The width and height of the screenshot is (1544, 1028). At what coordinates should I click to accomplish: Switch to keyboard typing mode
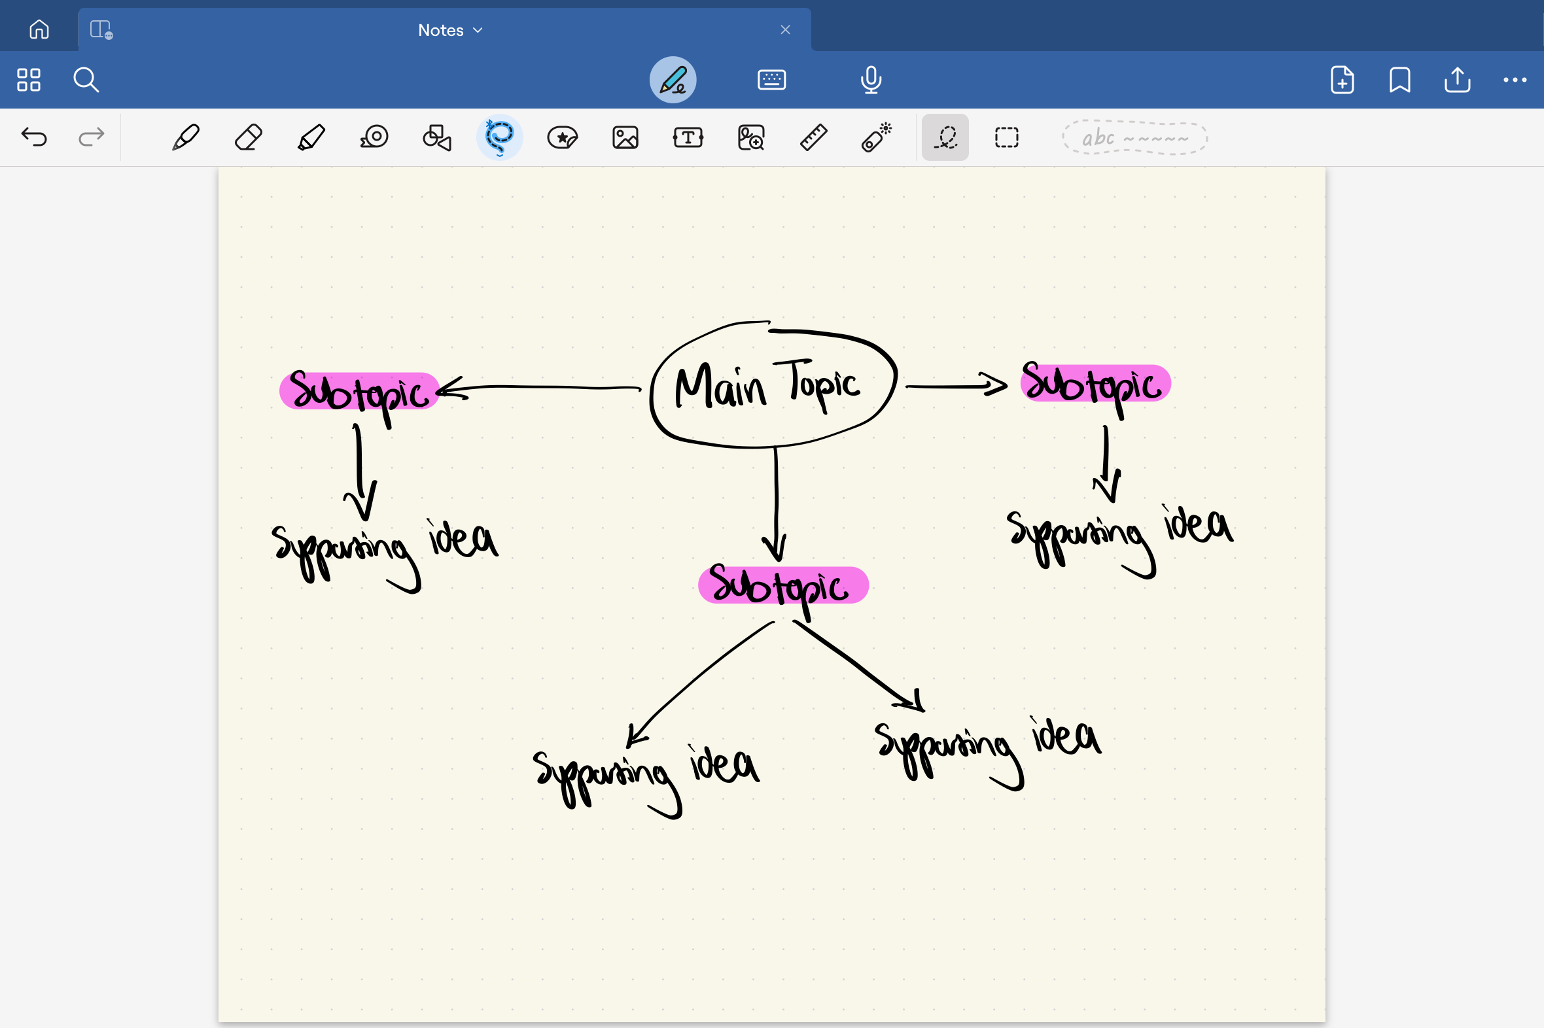pos(771,80)
